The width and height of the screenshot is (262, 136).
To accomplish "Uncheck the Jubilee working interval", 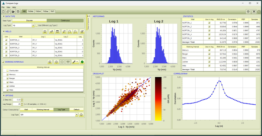I will [x=7, y=86].
